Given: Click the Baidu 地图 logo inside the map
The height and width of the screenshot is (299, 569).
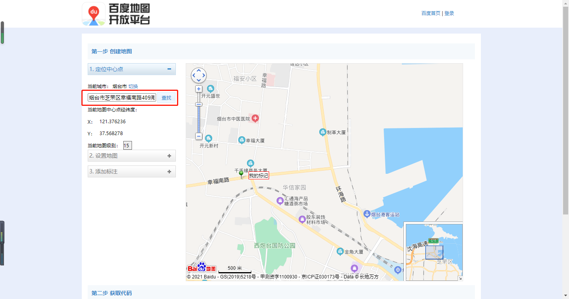Looking at the screenshot, I should (x=202, y=267).
